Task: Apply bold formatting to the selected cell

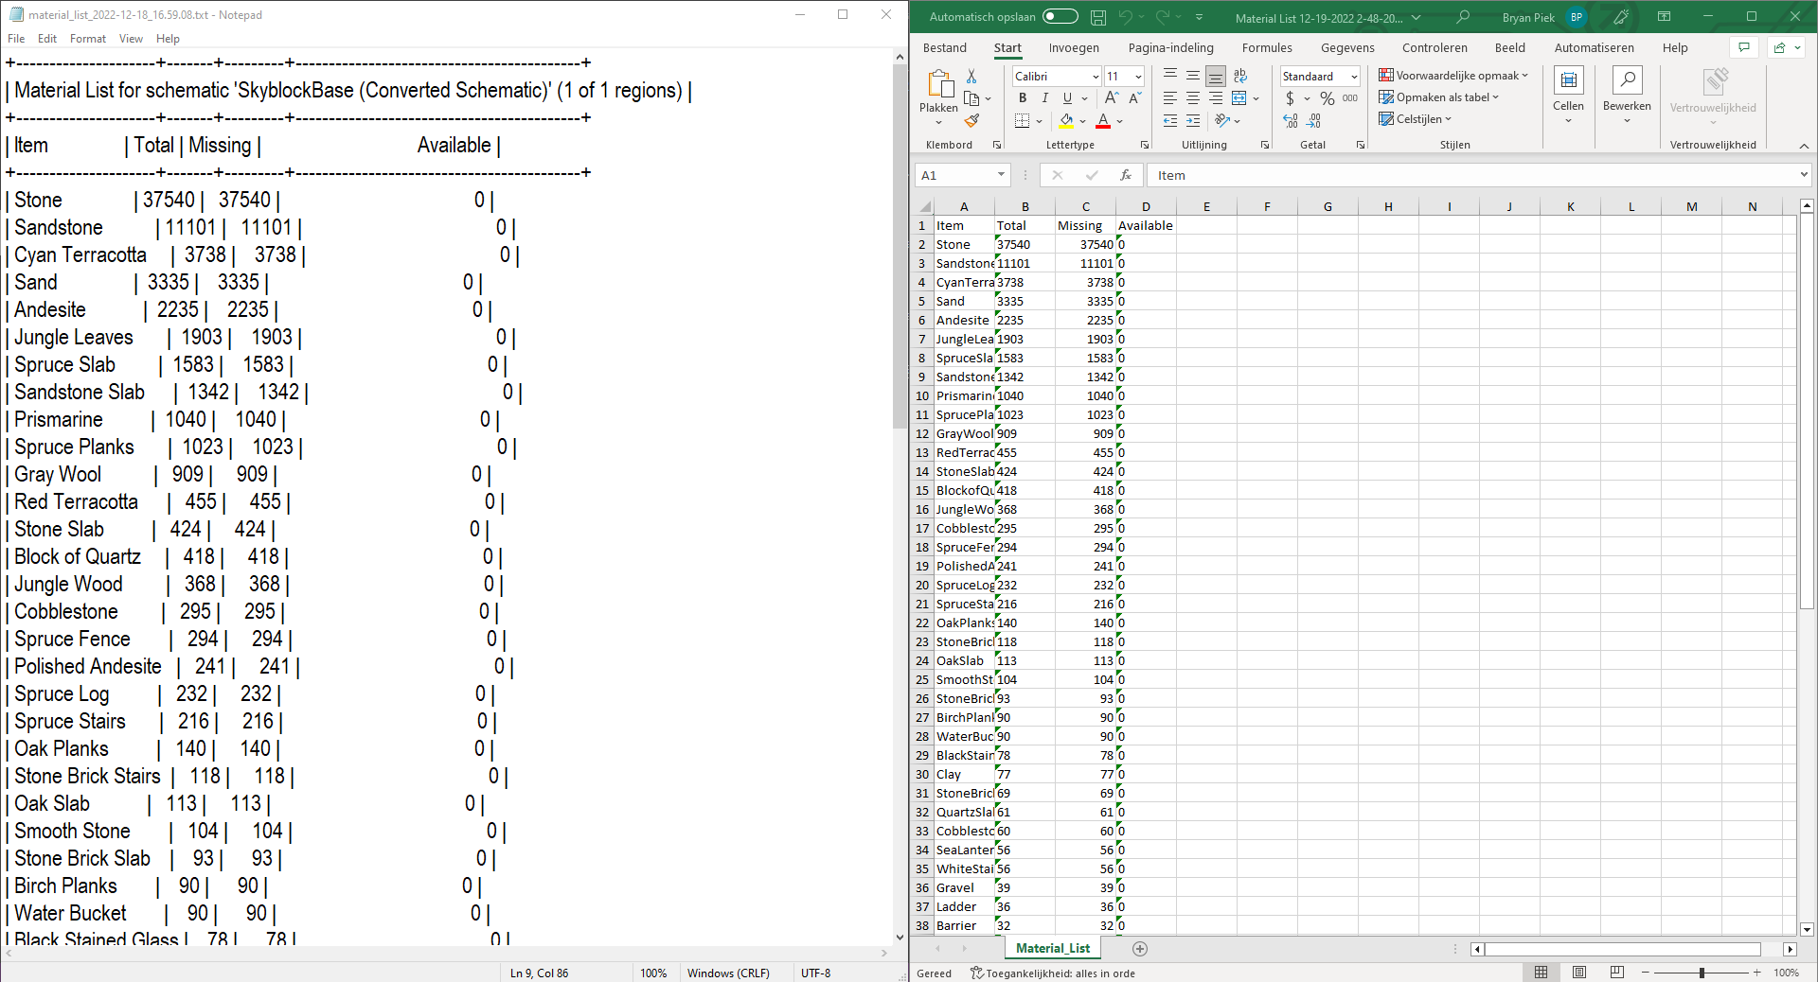Action: [1023, 97]
